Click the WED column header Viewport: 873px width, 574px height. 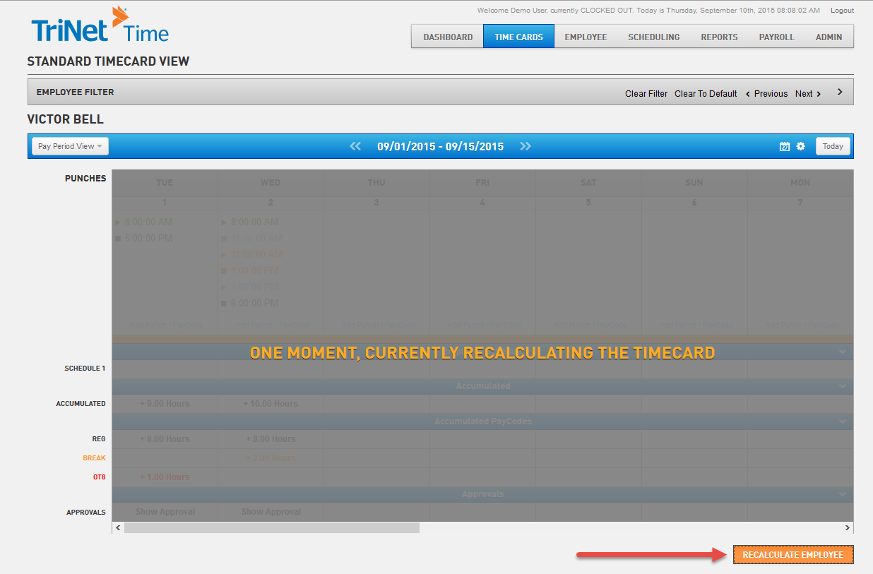(271, 182)
